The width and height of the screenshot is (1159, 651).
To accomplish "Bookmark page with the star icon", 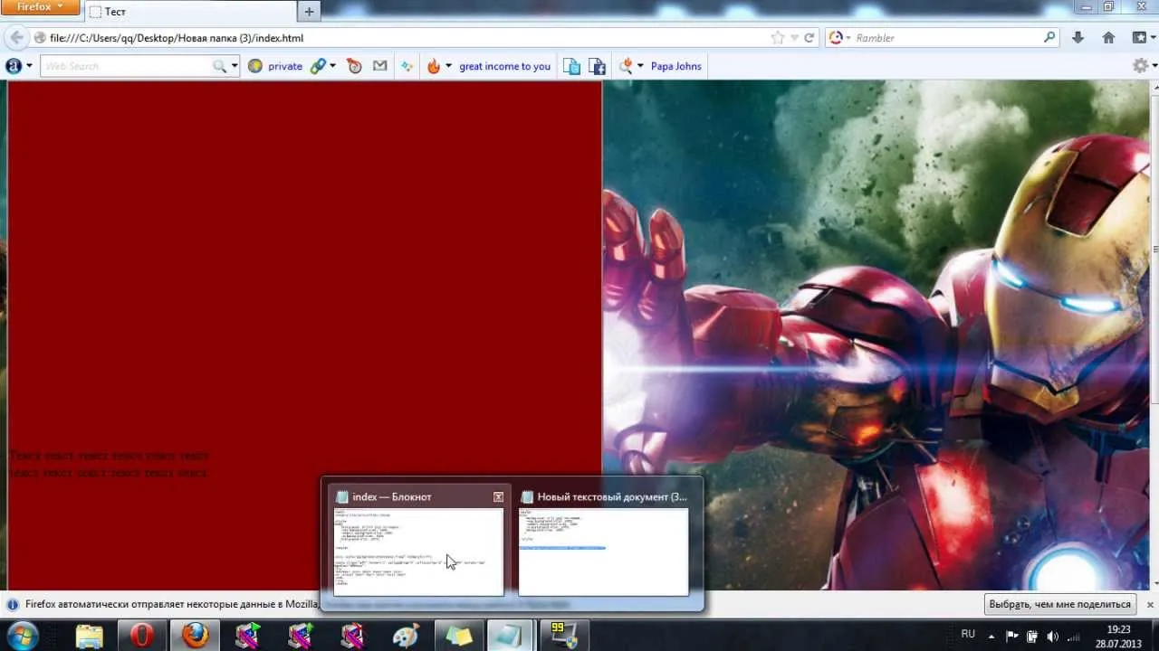I will 777,38.
